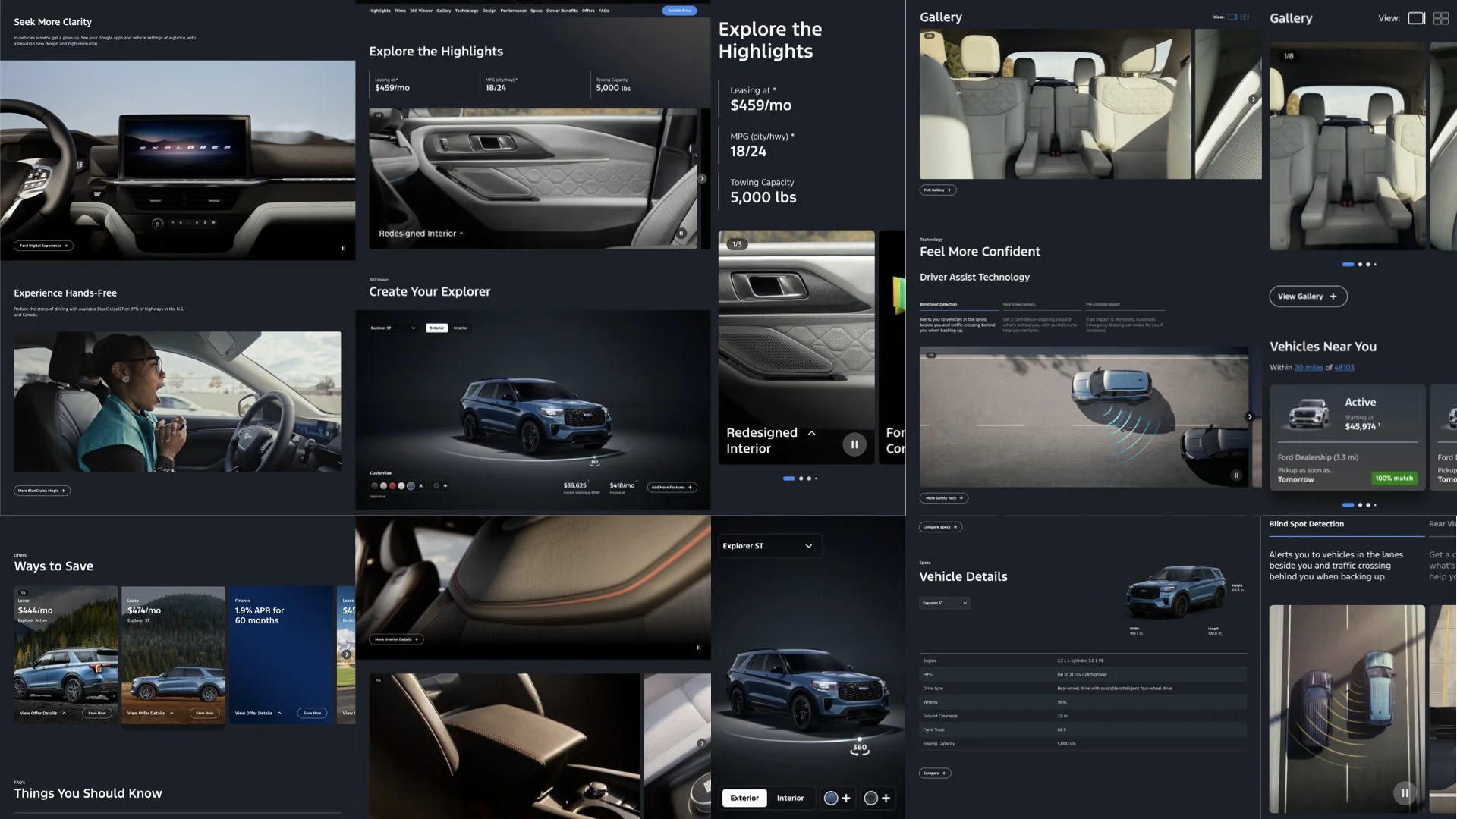Open Explorer ST dropdown under Vehicle Details
1457x819 pixels.
tap(944, 604)
